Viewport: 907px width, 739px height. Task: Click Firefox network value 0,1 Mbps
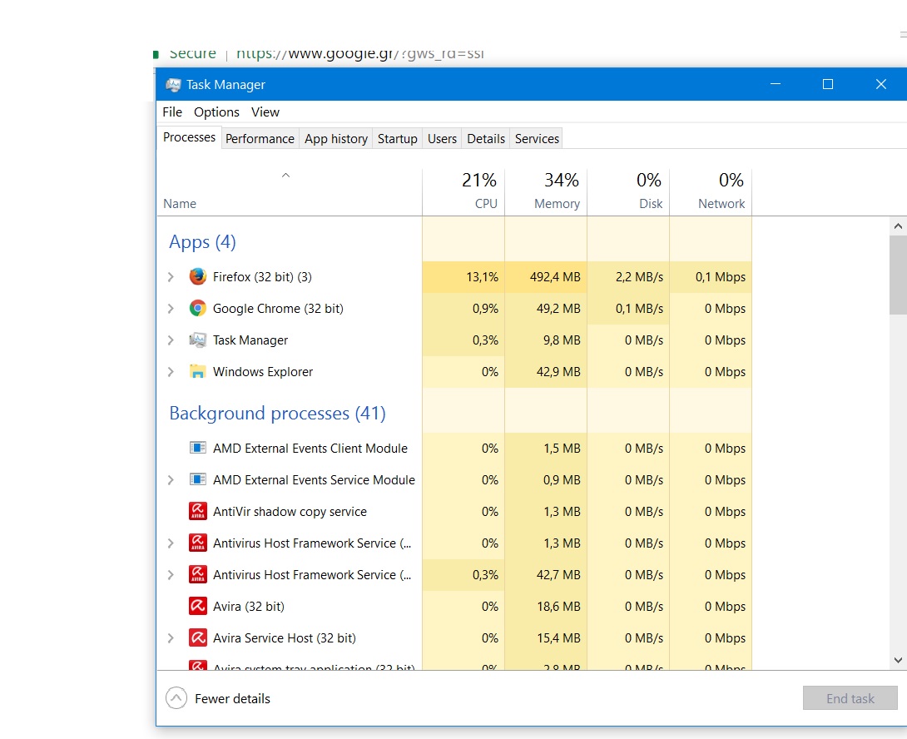(x=720, y=277)
